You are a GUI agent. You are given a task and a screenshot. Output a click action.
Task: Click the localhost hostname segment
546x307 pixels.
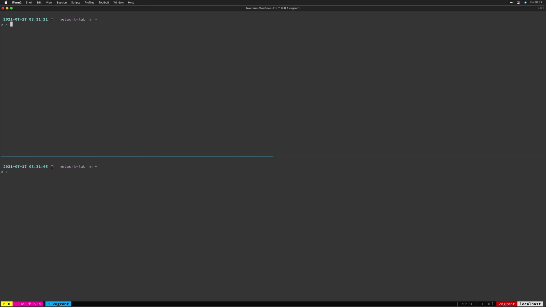(x=530, y=304)
